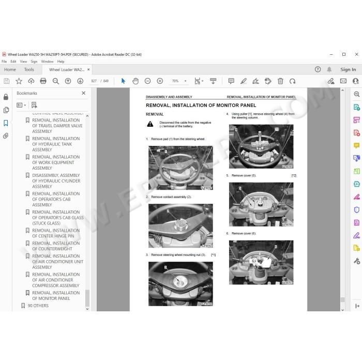
Task: Open notifications bell icon
Action: tap(329, 69)
